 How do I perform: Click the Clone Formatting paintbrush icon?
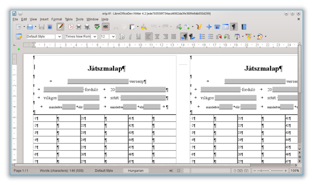(144, 27)
